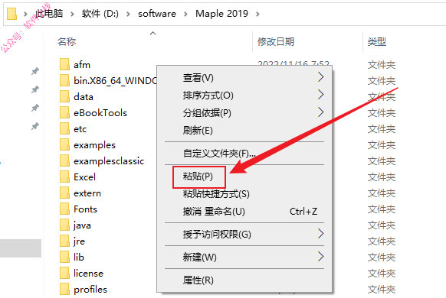This screenshot has height=298, width=446.
Task: Click the java folder icon
Action: pyautogui.click(x=64, y=225)
